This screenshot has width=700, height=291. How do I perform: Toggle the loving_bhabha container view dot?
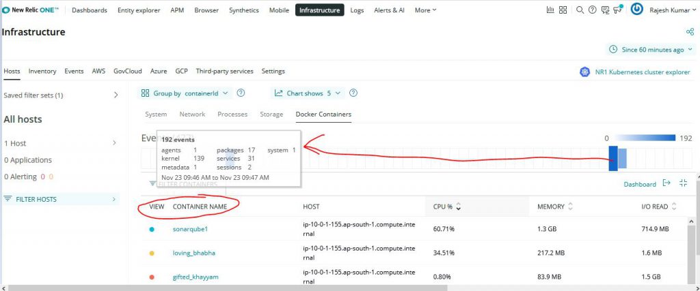tap(152, 253)
